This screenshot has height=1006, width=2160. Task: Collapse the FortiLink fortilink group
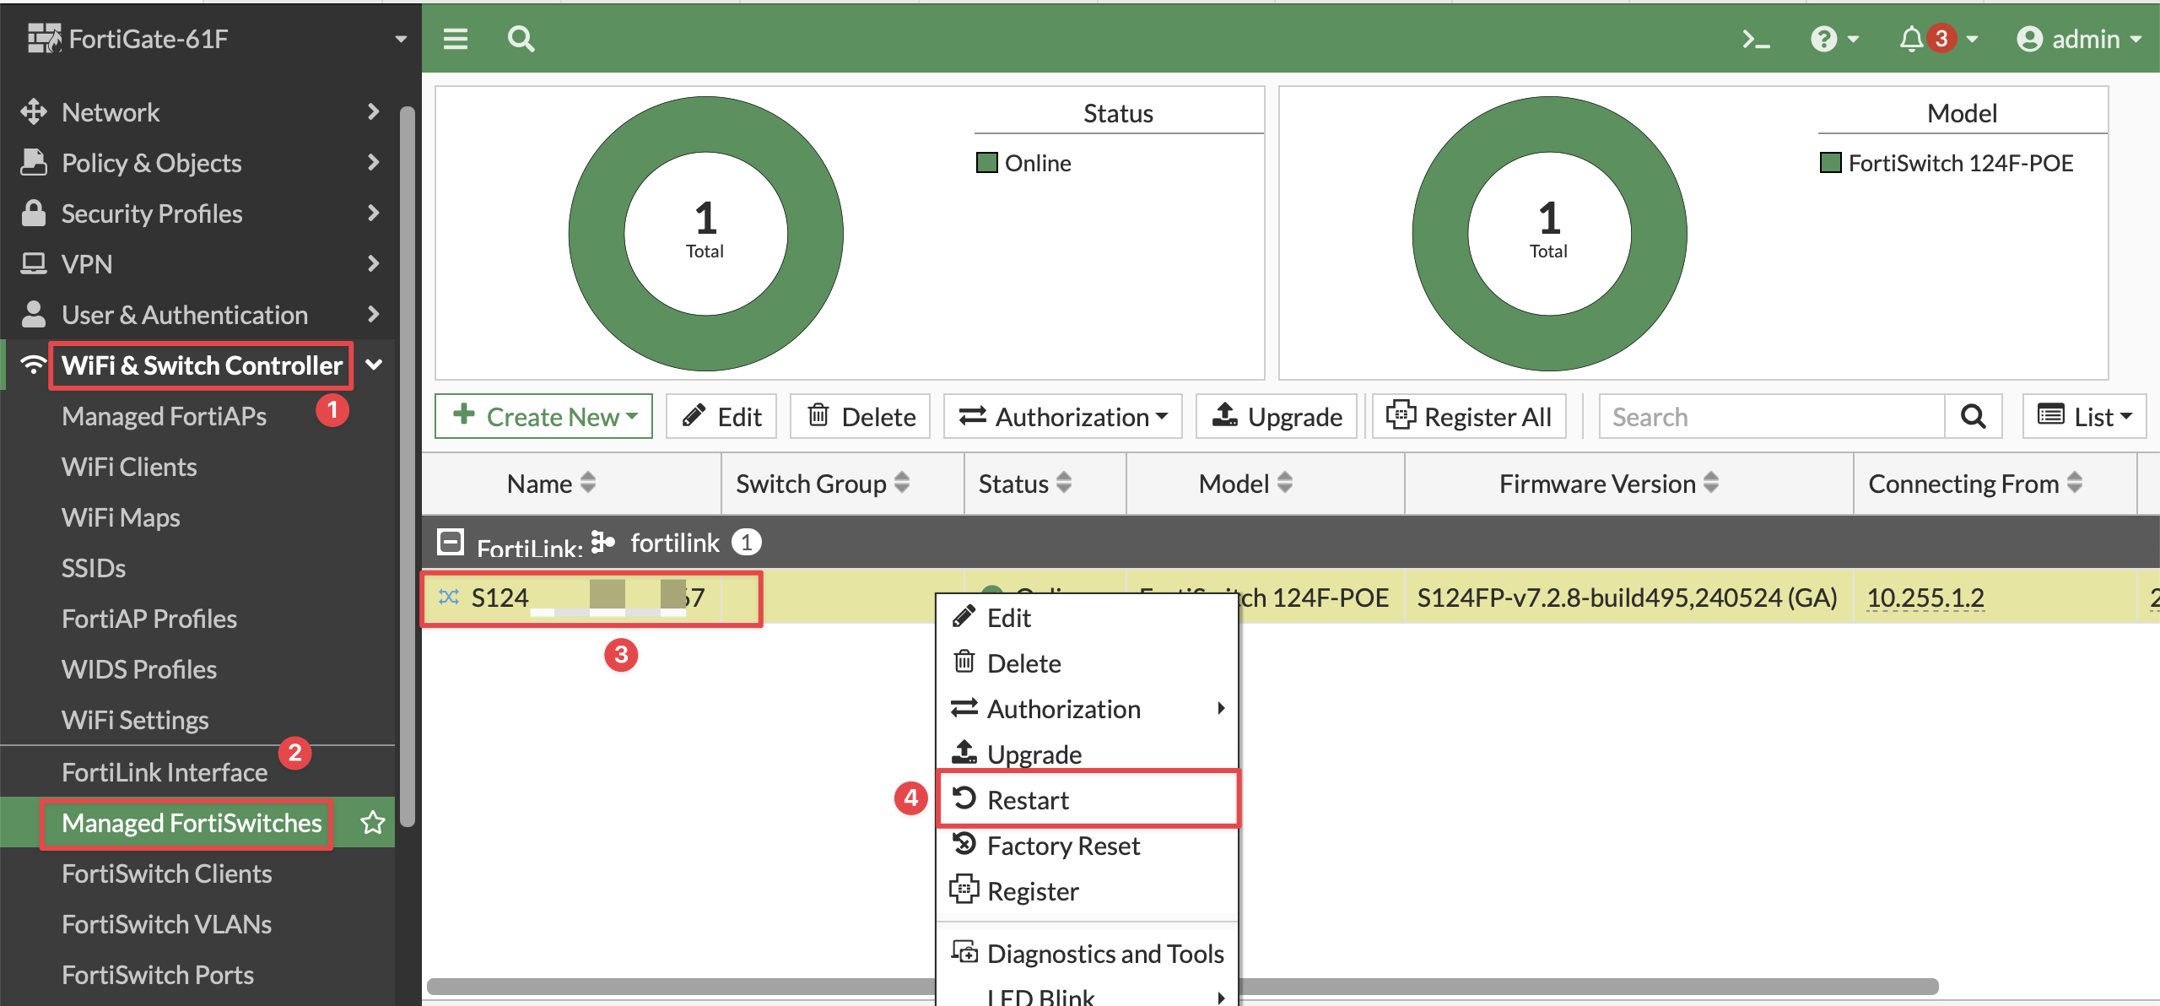[451, 542]
